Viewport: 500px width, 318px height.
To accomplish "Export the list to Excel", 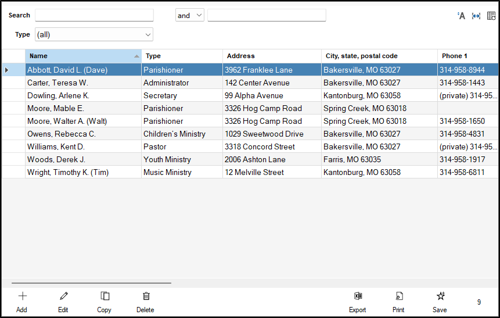I will pos(358,301).
